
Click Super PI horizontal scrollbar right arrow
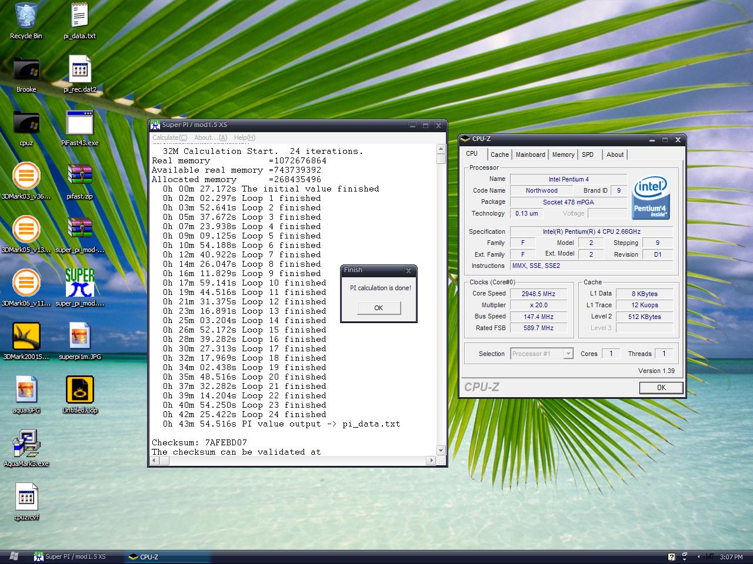pyautogui.click(x=431, y=461)
